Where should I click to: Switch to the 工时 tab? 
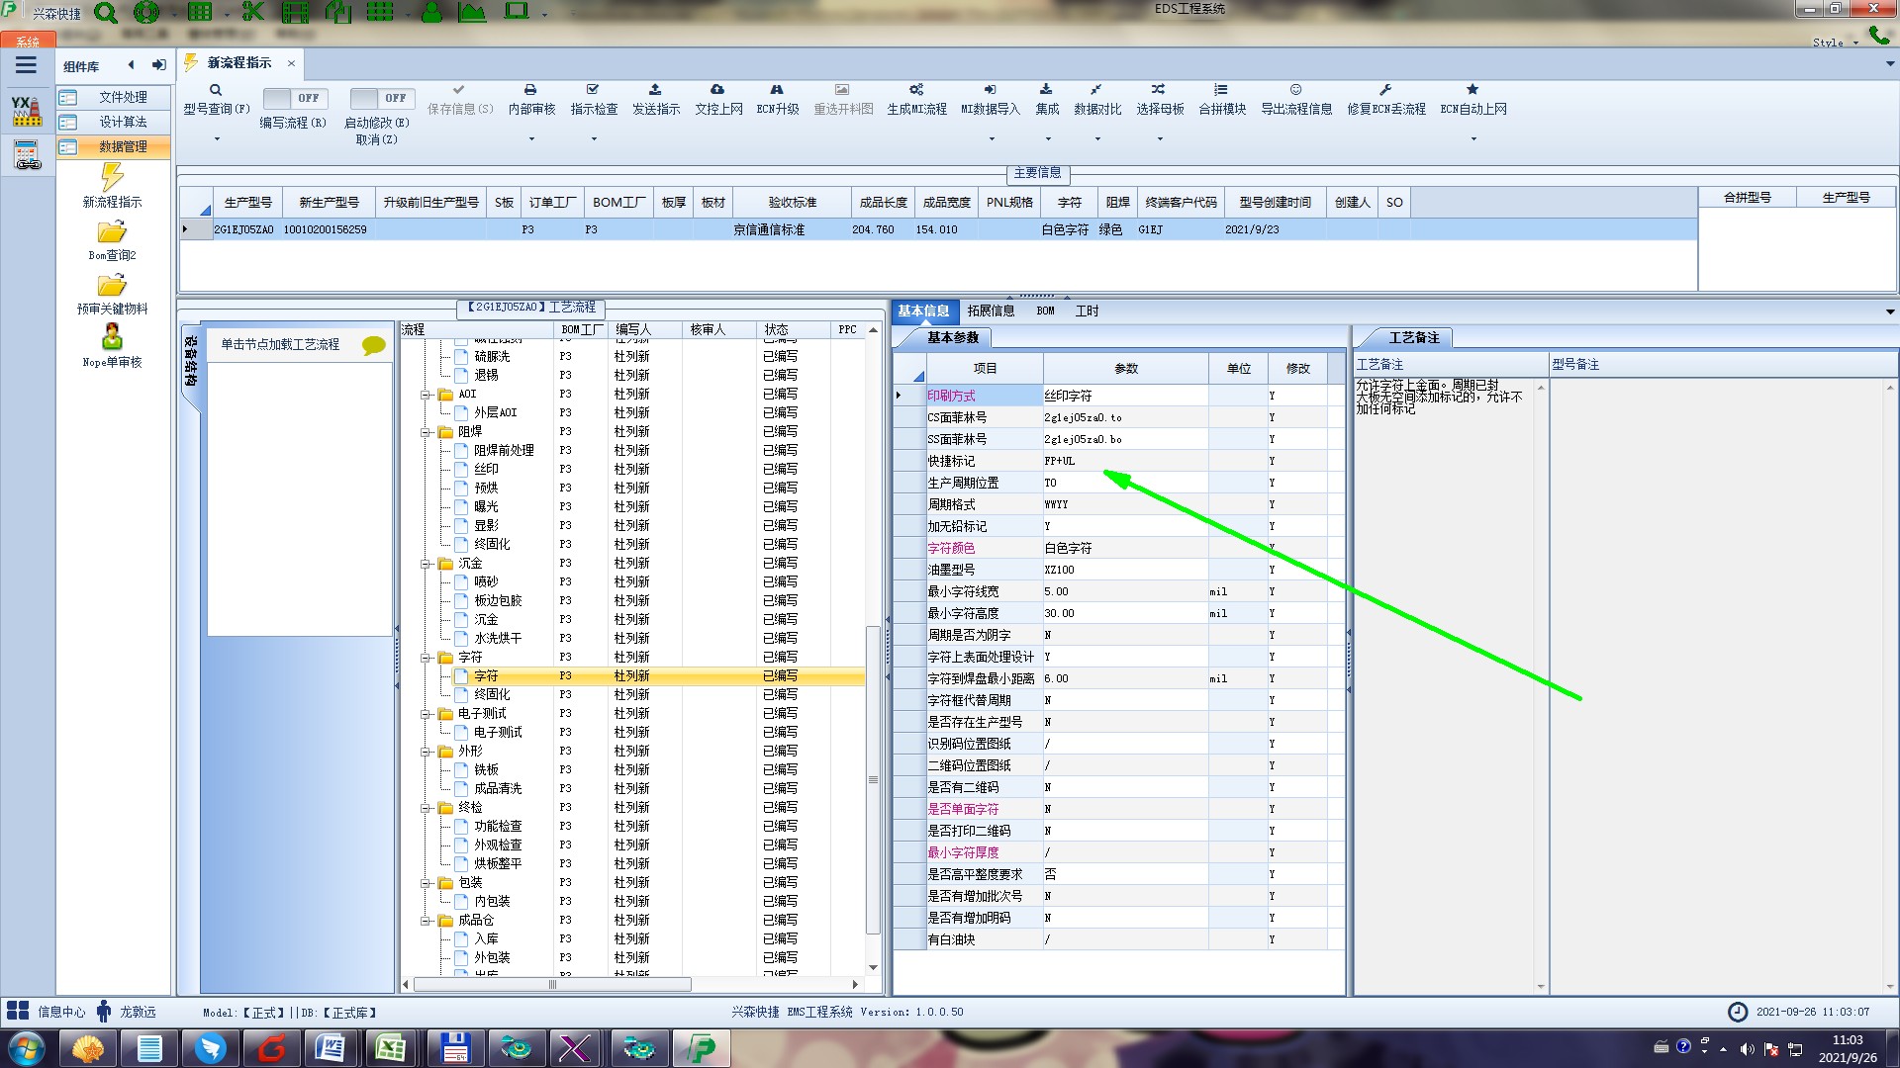coord(1087,311)
